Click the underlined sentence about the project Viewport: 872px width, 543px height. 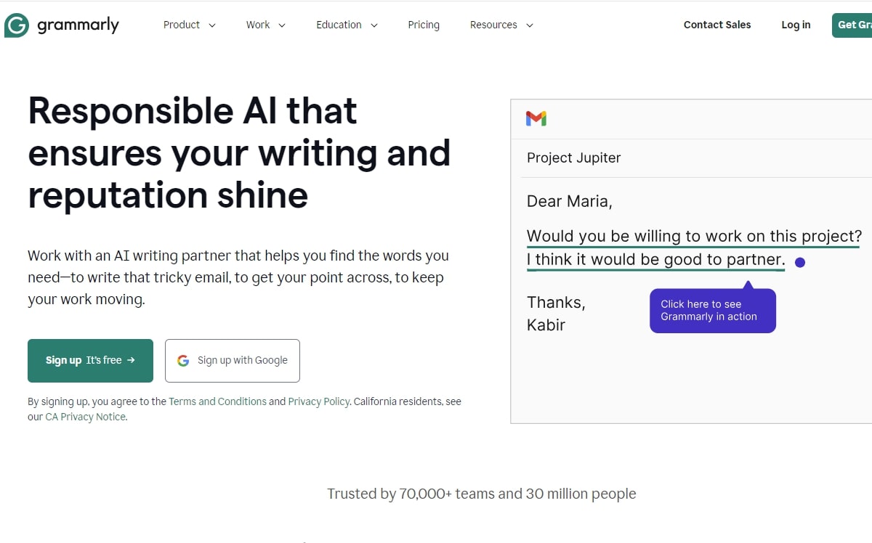point(694,237)
